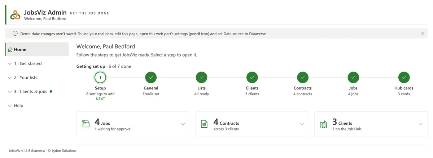Open the Contracts step checkmark
This screenshot has height=158, width=433.
tap(302, 77)
